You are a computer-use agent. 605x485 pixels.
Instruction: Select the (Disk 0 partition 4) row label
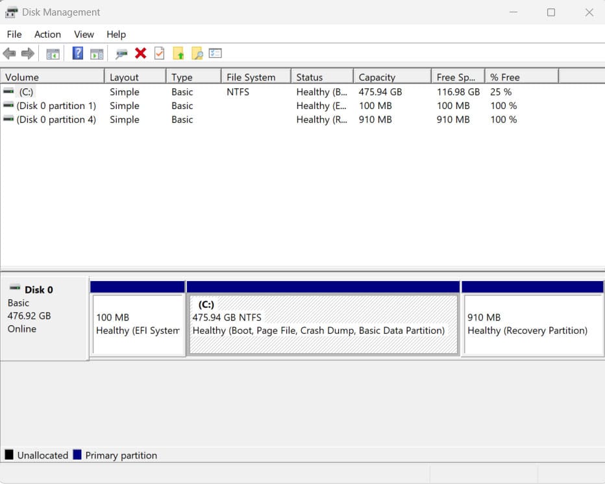click(56, 120)
